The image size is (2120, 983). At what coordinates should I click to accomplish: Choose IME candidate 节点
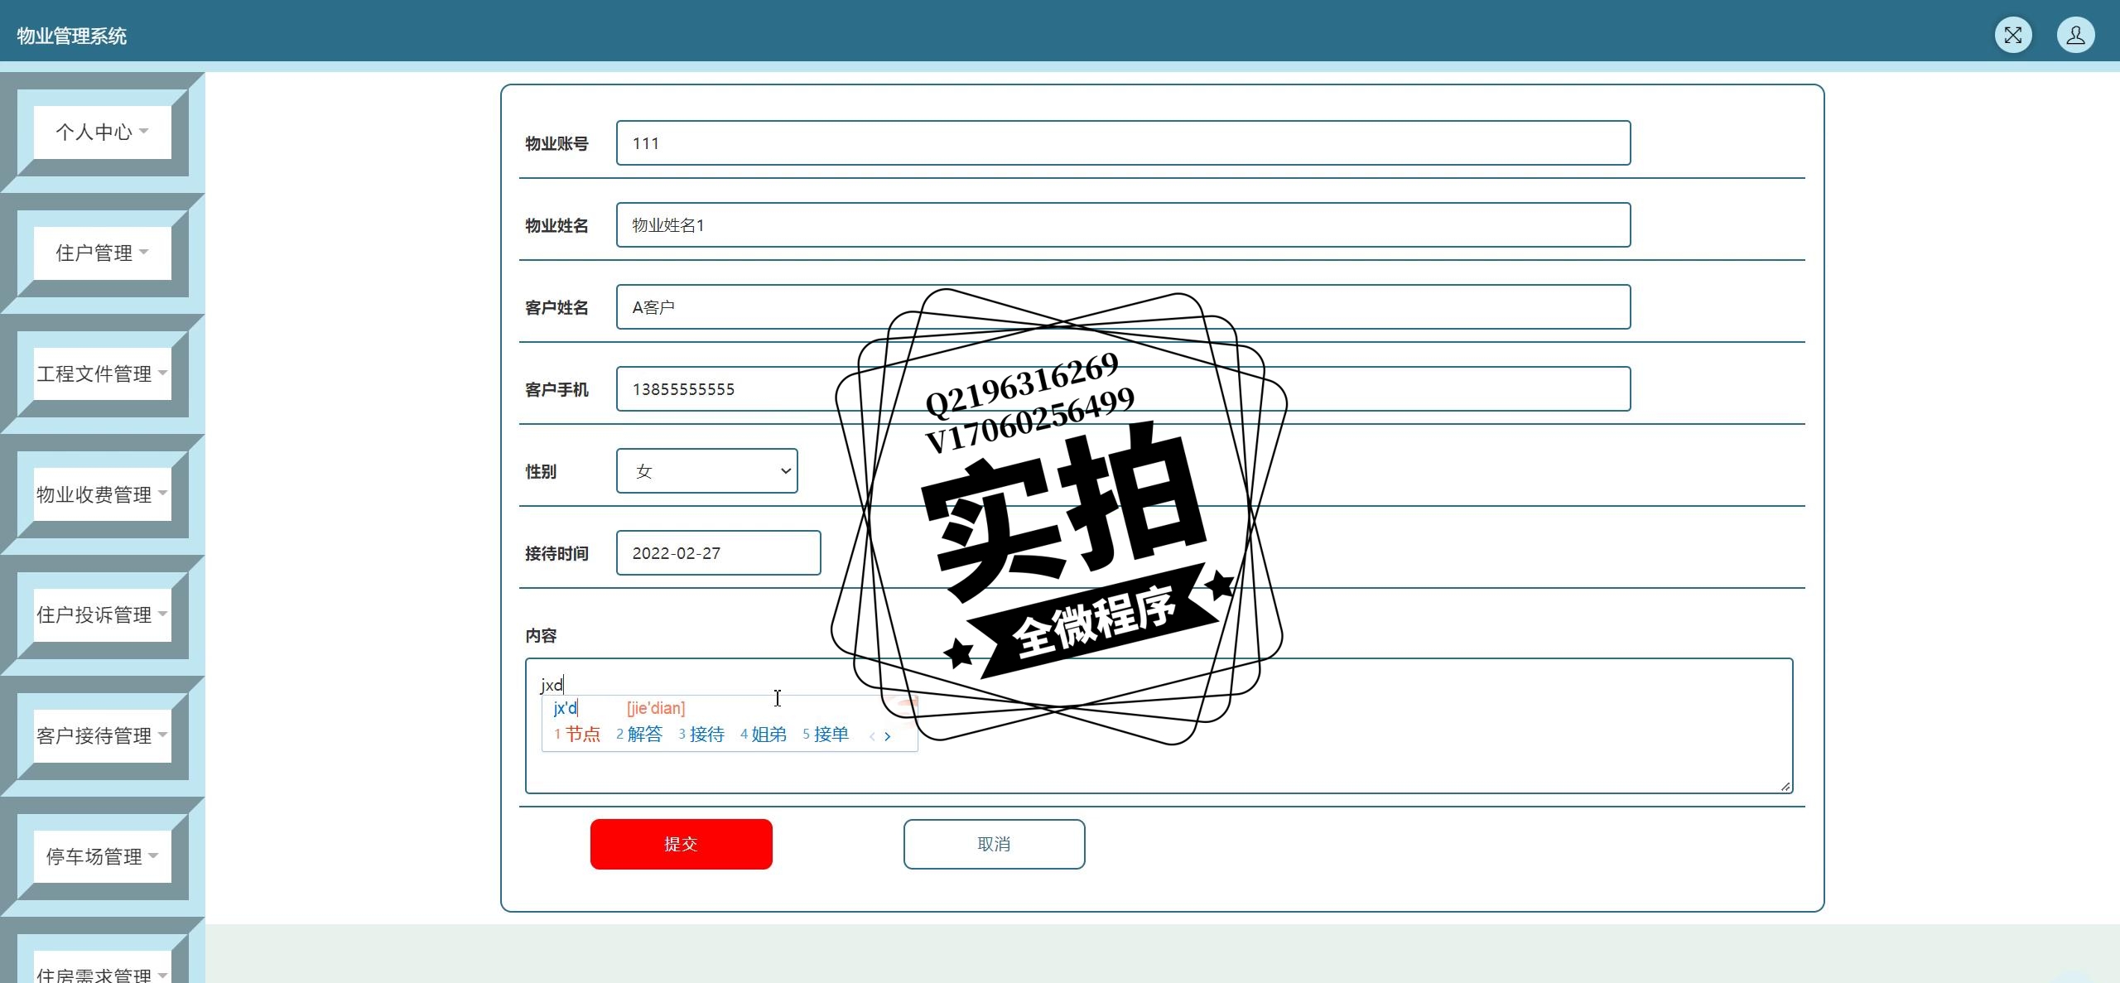(578, 735)
